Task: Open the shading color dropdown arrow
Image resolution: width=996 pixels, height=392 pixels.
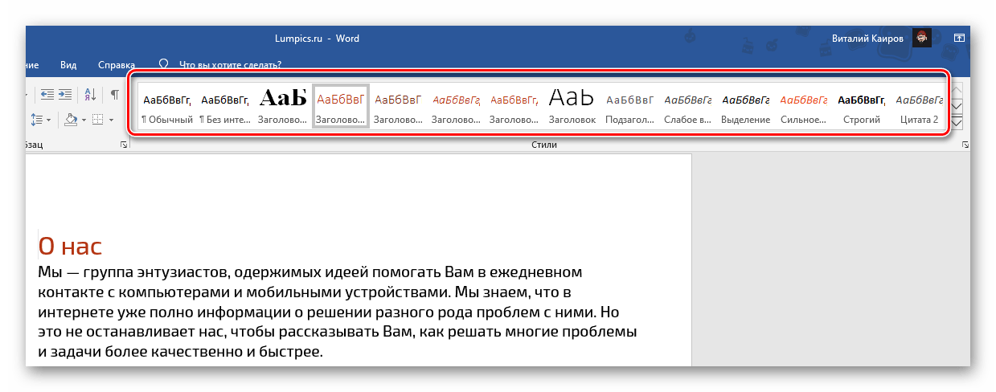Action: pos(83,120)
